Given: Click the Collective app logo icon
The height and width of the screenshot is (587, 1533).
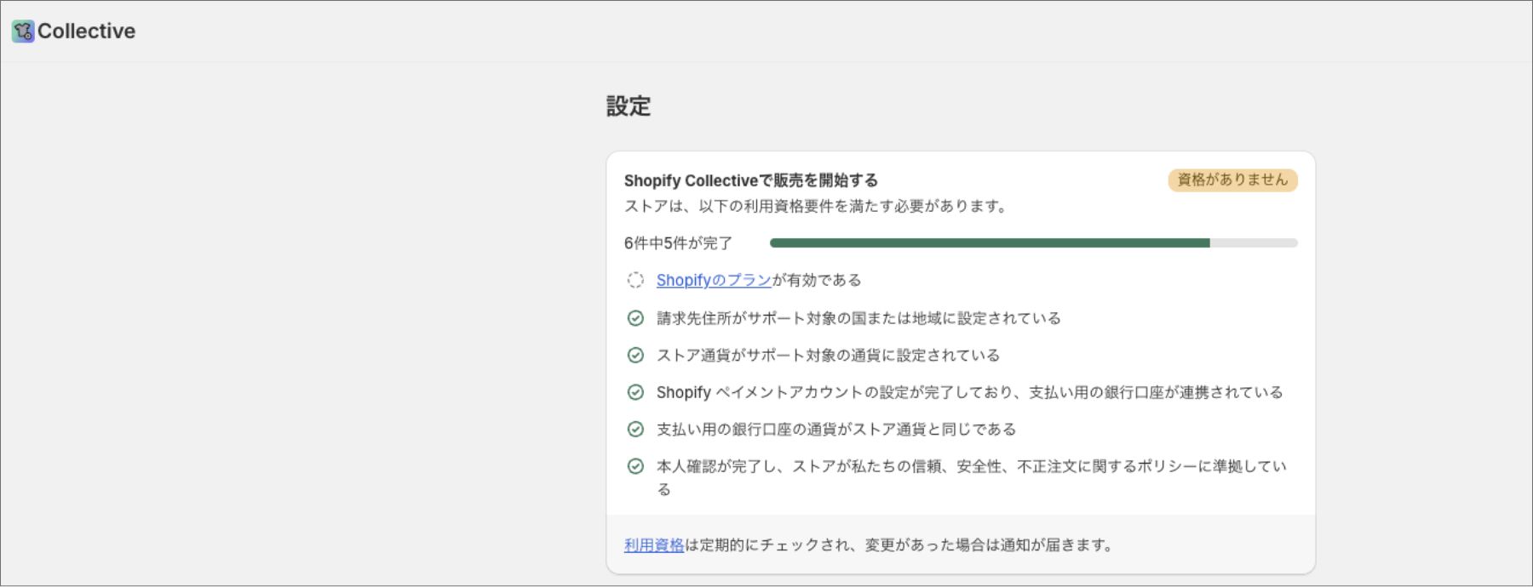Looking at the screenshot, I should 23,31.
